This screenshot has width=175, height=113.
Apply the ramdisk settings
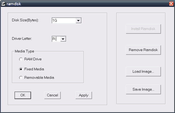(x=84, y=95)
